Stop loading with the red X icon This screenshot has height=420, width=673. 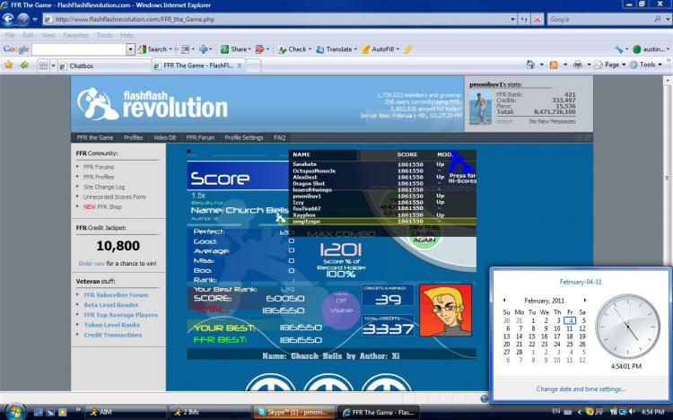(x=537, y=20)
